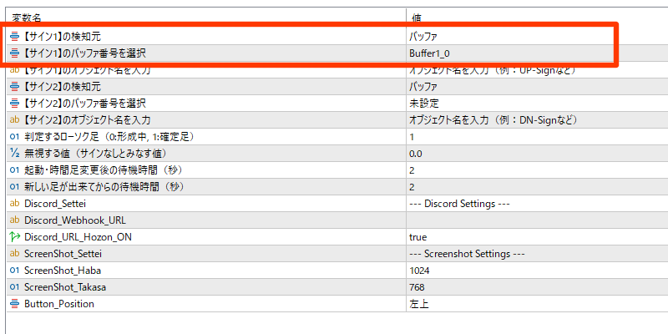Click the enum icon beside 【サイン1】の検知元
The image size is (668, 334).
pyautogui.click(x=14, y=36)
